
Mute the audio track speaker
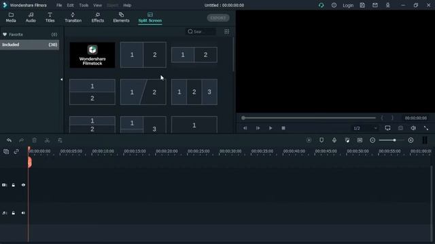coord(23,213)
